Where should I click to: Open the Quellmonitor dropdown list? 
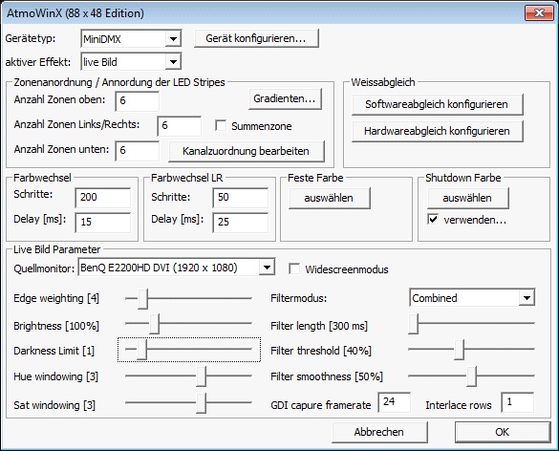[x=176, y=268]
